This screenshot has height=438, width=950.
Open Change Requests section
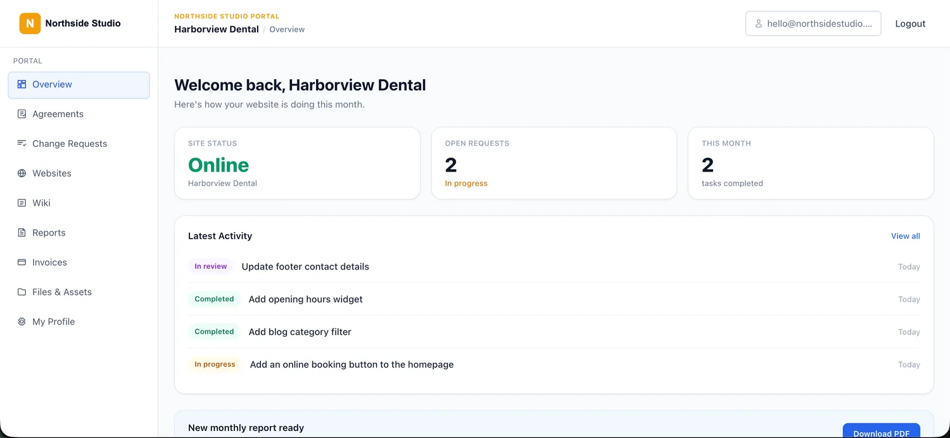pyautogui.click(x=79, y=144)
